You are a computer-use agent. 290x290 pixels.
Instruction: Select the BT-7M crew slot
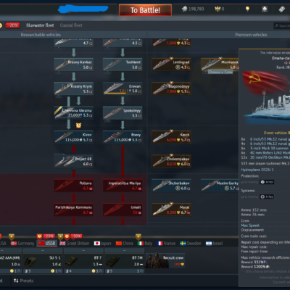tap(125, 261)
